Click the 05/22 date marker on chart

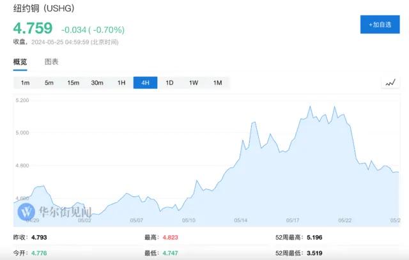point(345,221)
